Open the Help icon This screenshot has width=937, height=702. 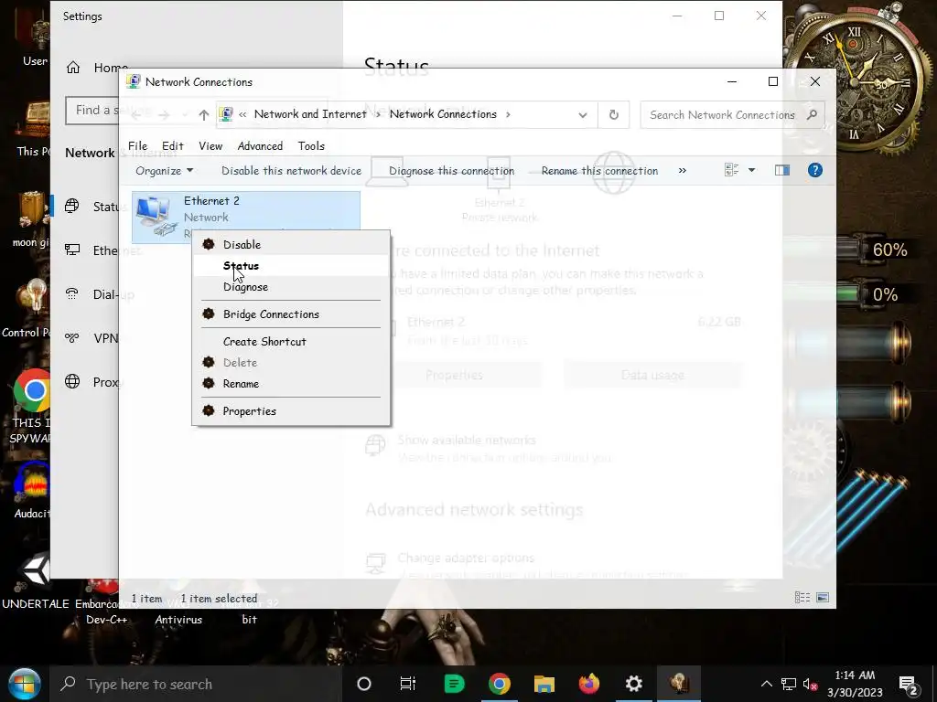click(x=815, y=170)
